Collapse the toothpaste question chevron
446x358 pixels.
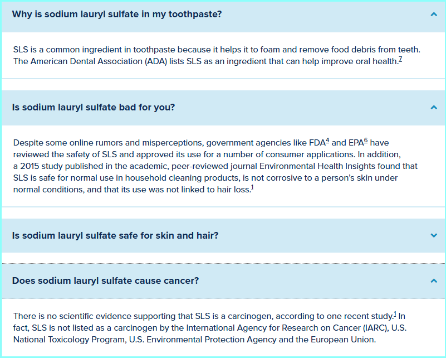point(434,14)
